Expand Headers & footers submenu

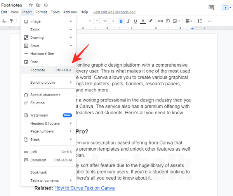point(48,123)
